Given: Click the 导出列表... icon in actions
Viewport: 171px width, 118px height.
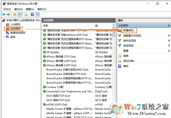Looking at the screenshot, I should tap(120, 61).
